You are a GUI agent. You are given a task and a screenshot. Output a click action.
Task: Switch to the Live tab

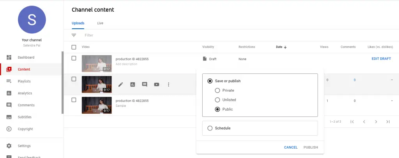(x=100, y=23)
